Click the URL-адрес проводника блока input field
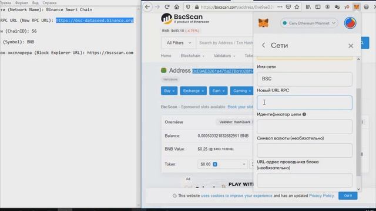The image size is (376, 211). [304, 180]
